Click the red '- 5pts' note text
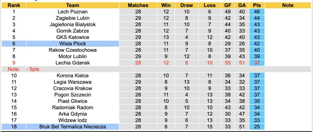The height and width of the screenshot is (132, 313). tap(33, 69)
